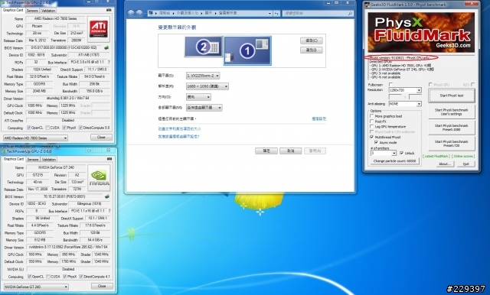
Task: Enable Log GPU temperature option
Action: (372, 127)
